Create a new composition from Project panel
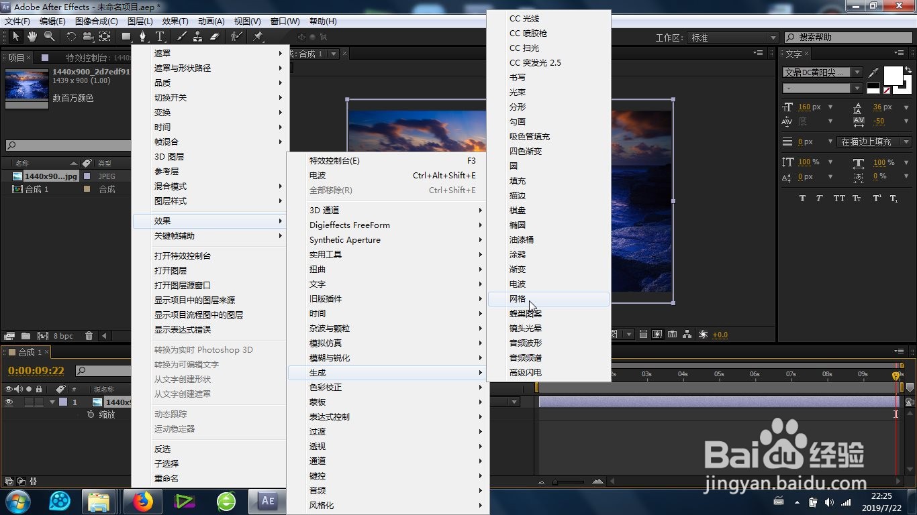The image size is (917, 515). [x=42, y=336]
